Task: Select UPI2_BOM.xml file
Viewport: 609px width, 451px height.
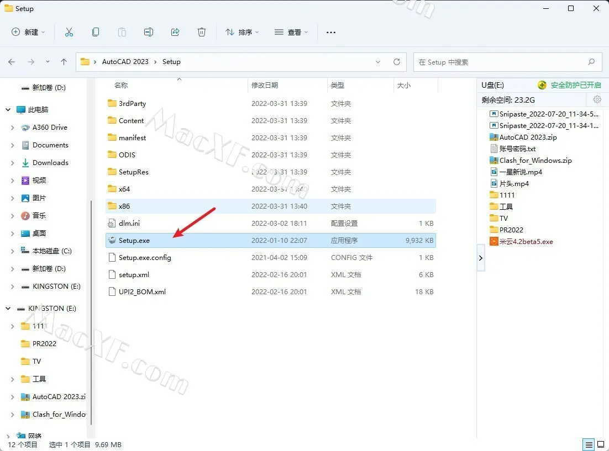Action: pos(271,291)
